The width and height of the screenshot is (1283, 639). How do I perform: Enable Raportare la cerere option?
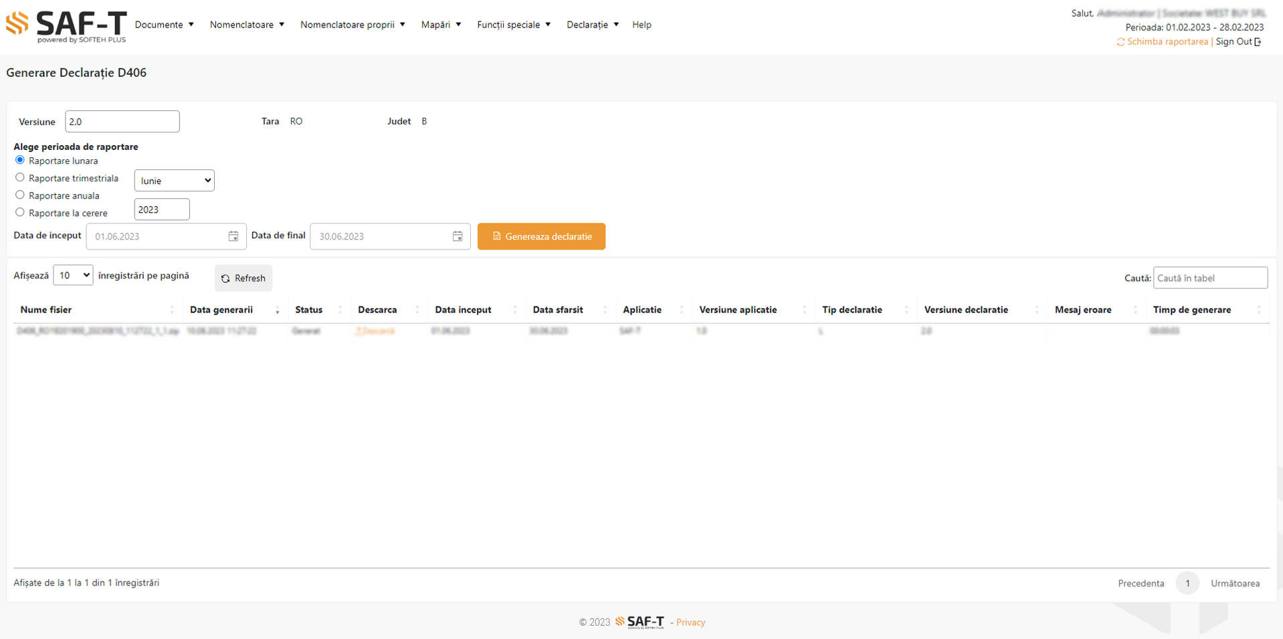click(20, 213)
